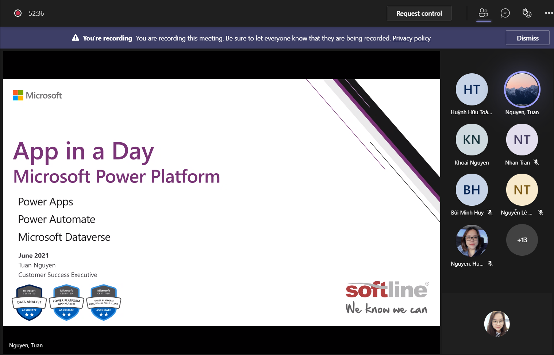Open the meeting chat icon
This screenshot has height=355, width=554.
click(505, 13)
